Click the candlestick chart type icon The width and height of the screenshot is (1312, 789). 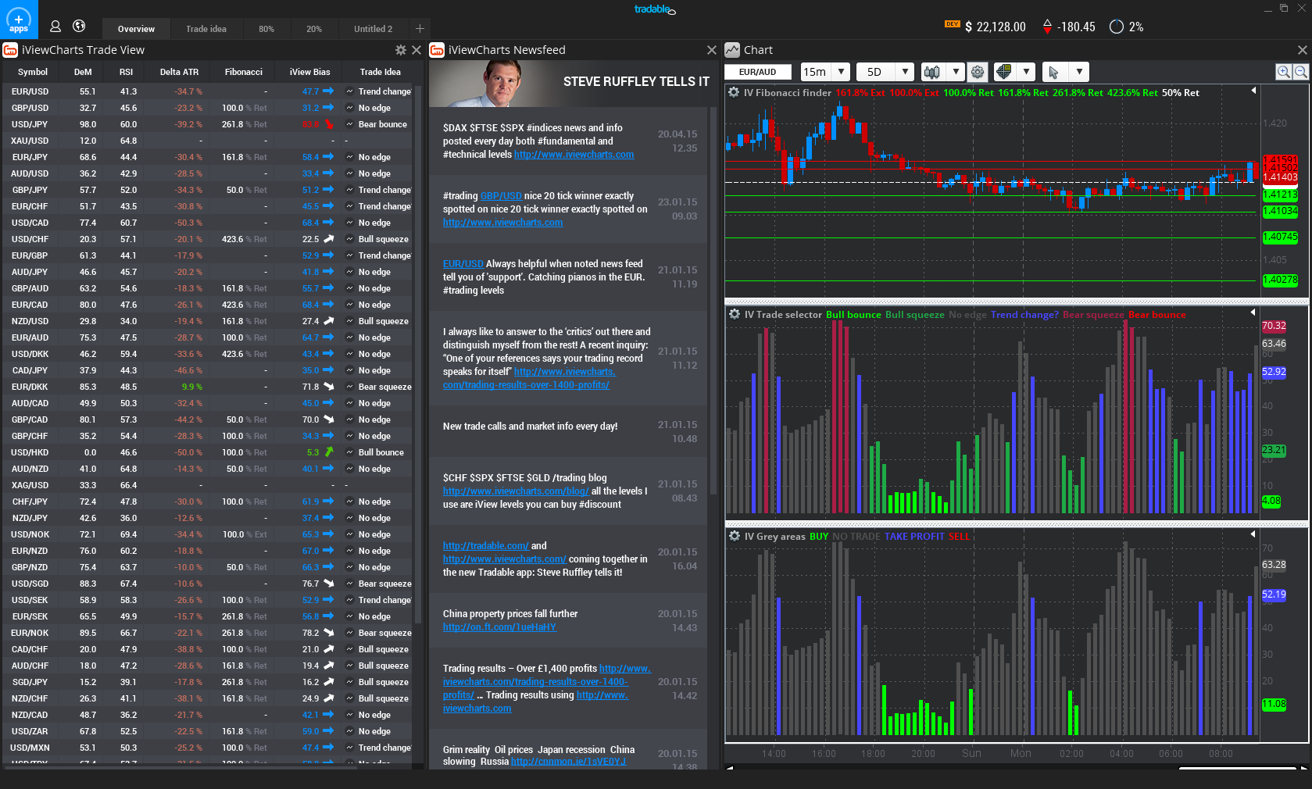click(x=931, y=72)
